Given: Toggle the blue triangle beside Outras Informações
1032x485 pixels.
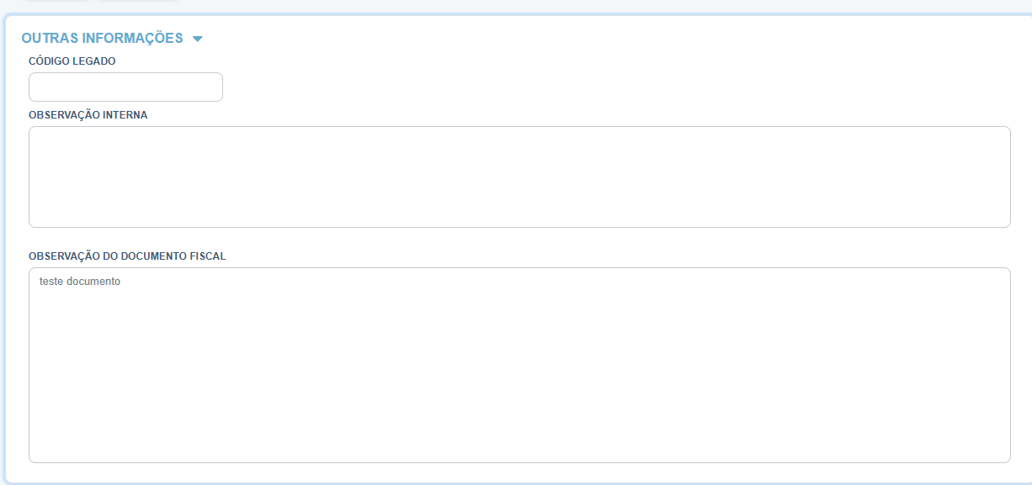Looking at the screenshot, I should click(198, 39).
